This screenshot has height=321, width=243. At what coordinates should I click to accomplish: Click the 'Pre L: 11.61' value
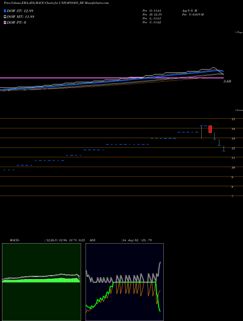[x=152, y=18]
